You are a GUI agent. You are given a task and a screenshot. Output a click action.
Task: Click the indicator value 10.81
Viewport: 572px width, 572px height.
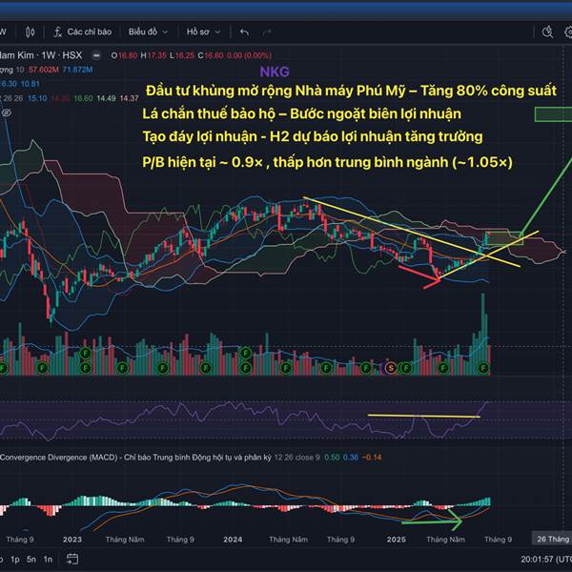tap(30, 84)
